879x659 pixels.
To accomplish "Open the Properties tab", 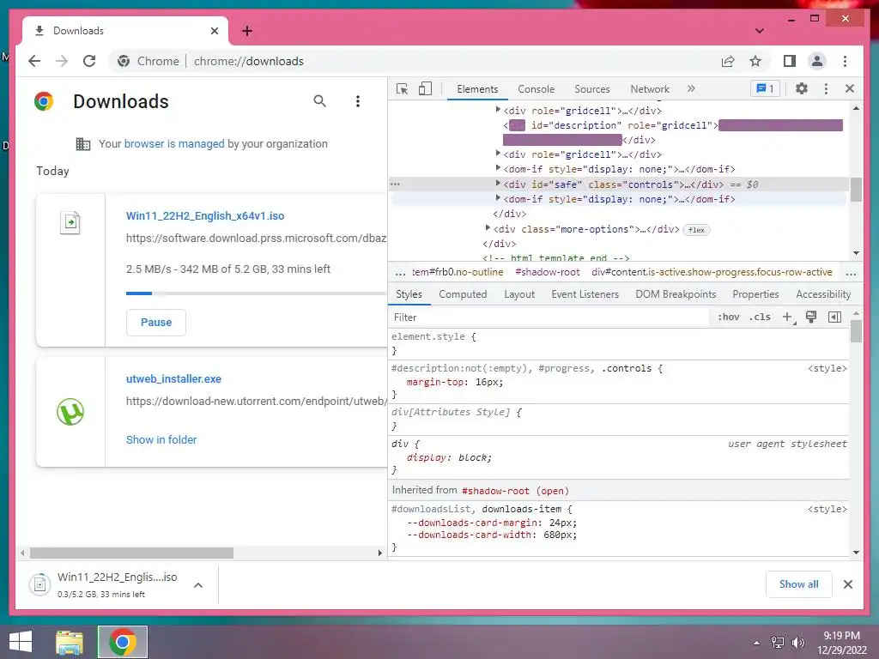I will coord(755,294).
